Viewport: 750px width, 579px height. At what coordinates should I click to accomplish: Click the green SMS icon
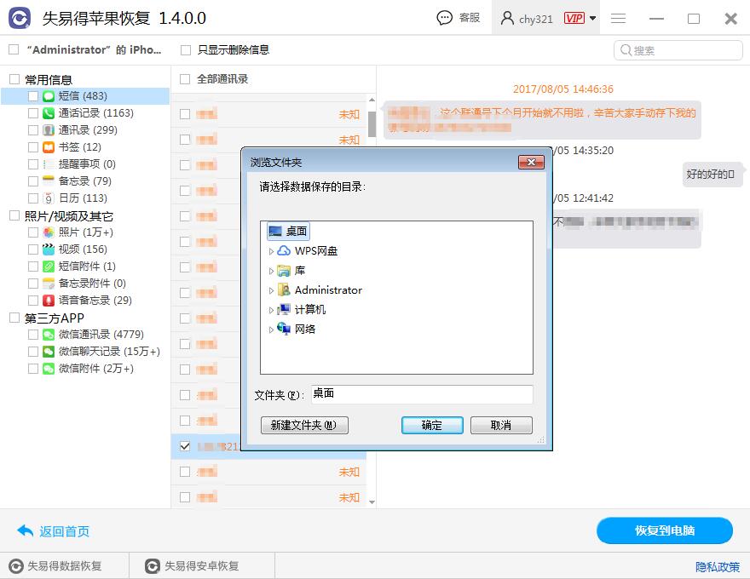[49, 96]
